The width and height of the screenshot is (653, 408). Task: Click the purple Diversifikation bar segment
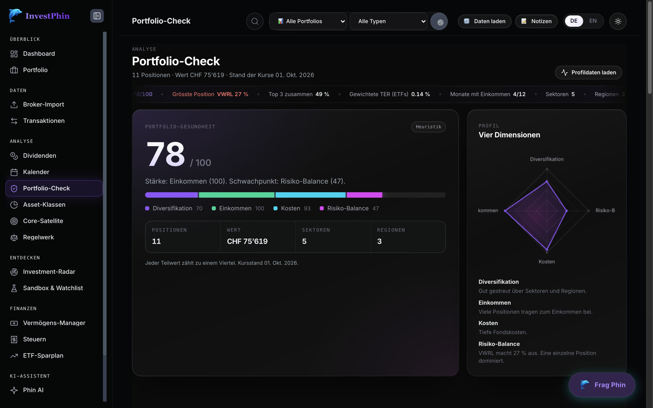[171, 195]
